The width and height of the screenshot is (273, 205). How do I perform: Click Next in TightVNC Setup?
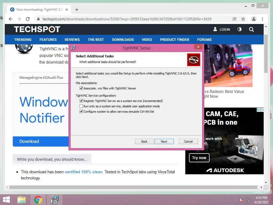[164, 141]
